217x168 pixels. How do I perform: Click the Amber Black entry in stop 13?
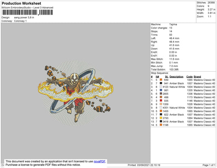[177, 122]
